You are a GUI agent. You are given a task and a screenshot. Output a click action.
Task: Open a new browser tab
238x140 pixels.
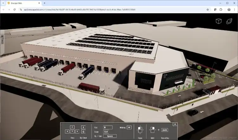(x=44, y=3)
